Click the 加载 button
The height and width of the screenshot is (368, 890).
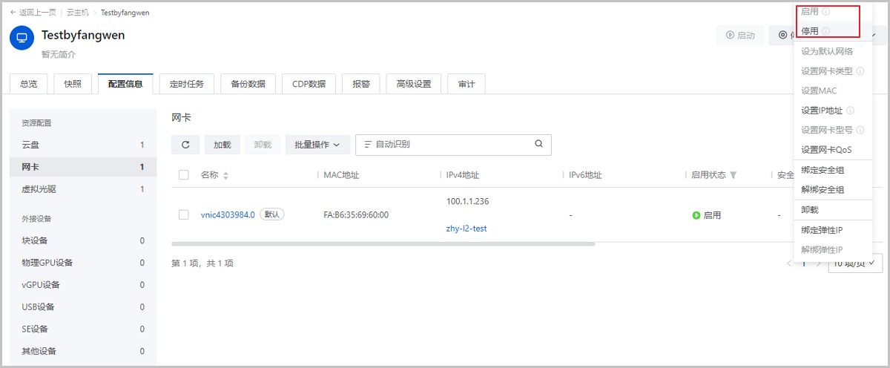222,145
